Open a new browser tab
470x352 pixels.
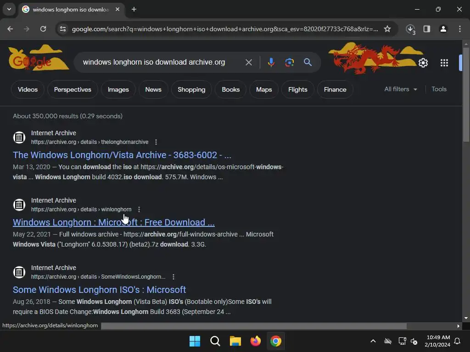click(134, 9)
